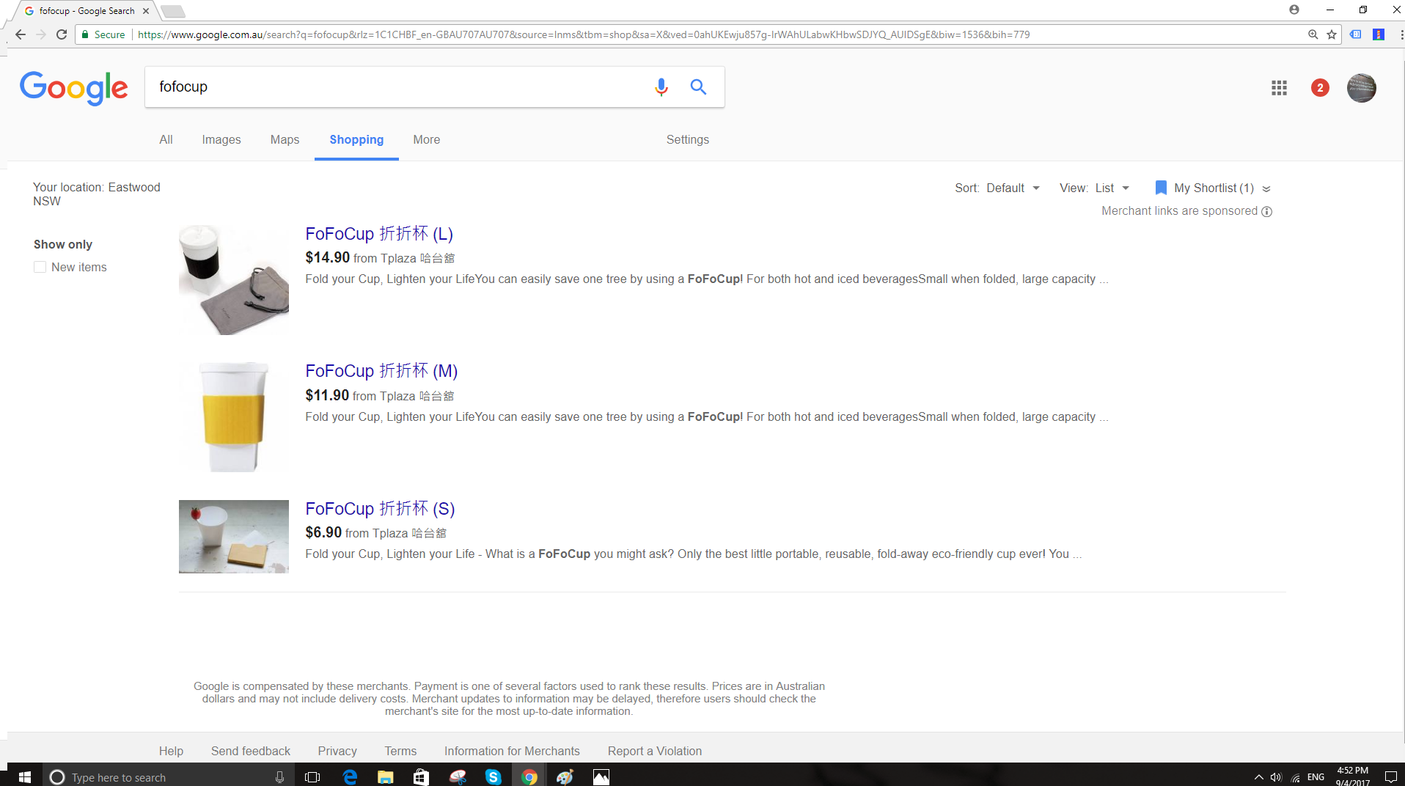Click the FoFoCup (S) product thumbnail
Viewport: 1405px width, 786px height.
click(x=234, y=537)
